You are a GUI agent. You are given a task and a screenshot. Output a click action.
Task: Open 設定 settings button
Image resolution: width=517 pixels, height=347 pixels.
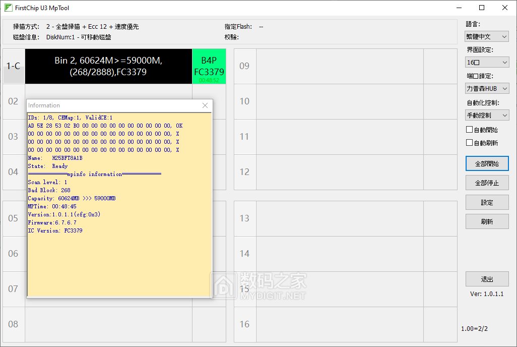pyautogui.click(x=487, y=202)
